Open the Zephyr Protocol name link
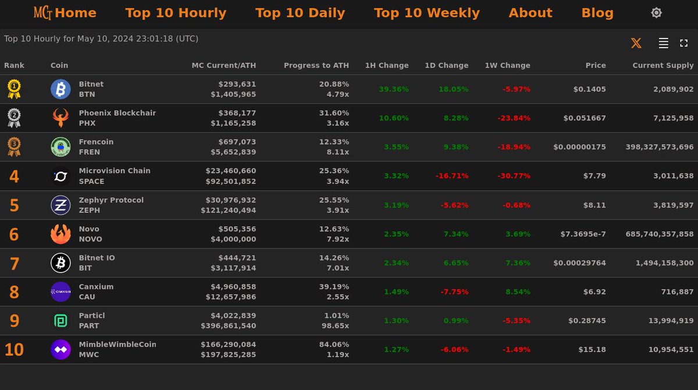The height and width of the screenshot is (390, 698). [x=111, y=200]
